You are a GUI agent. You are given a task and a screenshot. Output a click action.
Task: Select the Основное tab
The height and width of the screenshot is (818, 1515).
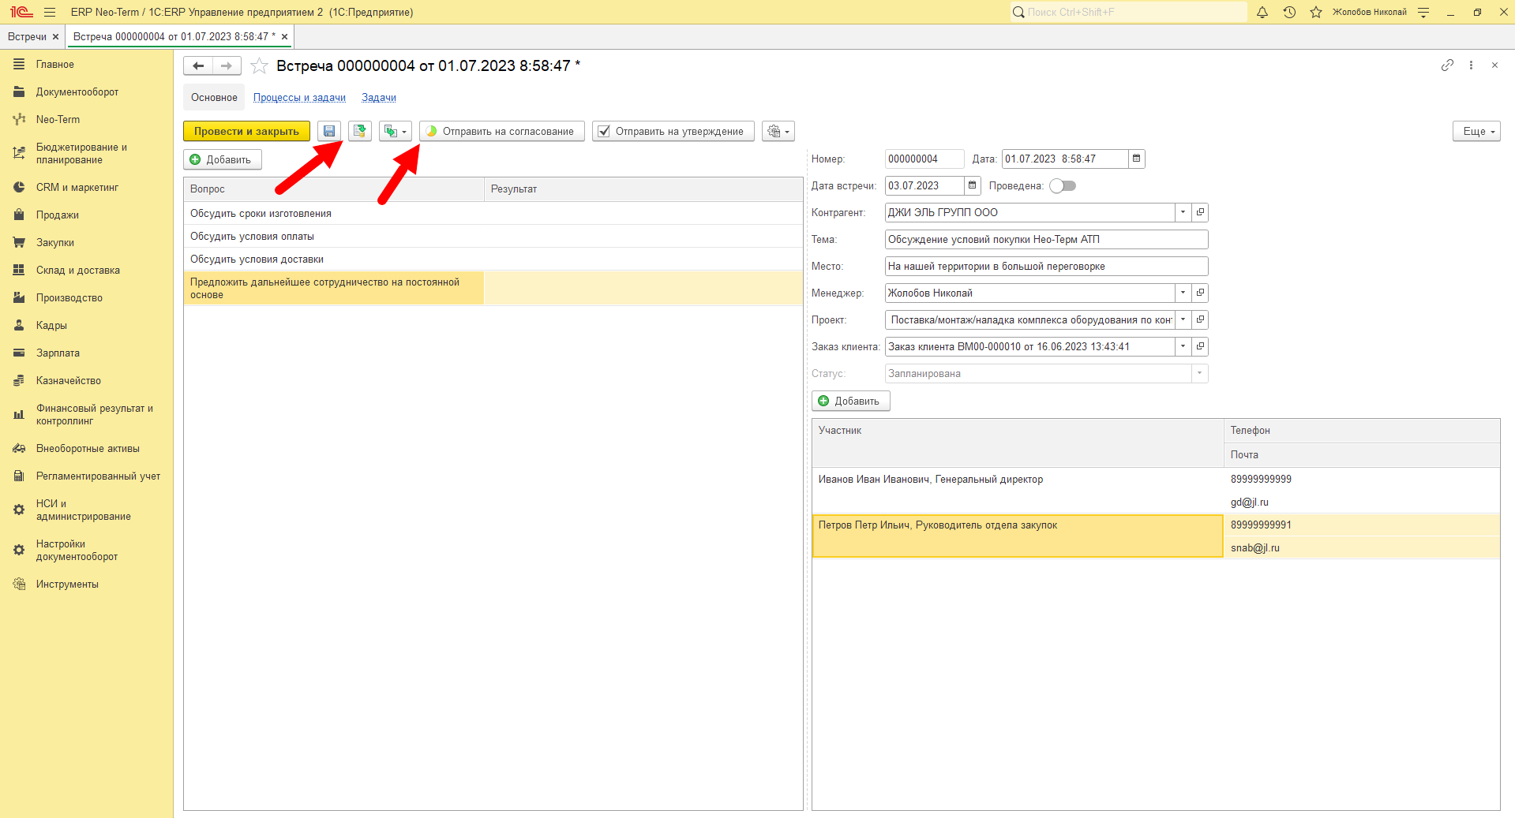pos(214,97)
